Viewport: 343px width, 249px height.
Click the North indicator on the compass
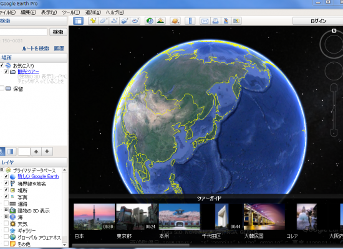pyautogui.click(x=334, y=31)
